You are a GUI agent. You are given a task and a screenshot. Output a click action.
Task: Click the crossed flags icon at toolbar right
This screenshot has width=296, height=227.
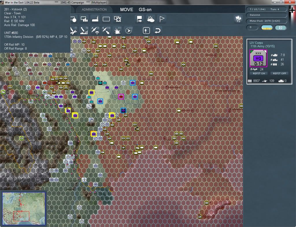coord(238,19)
